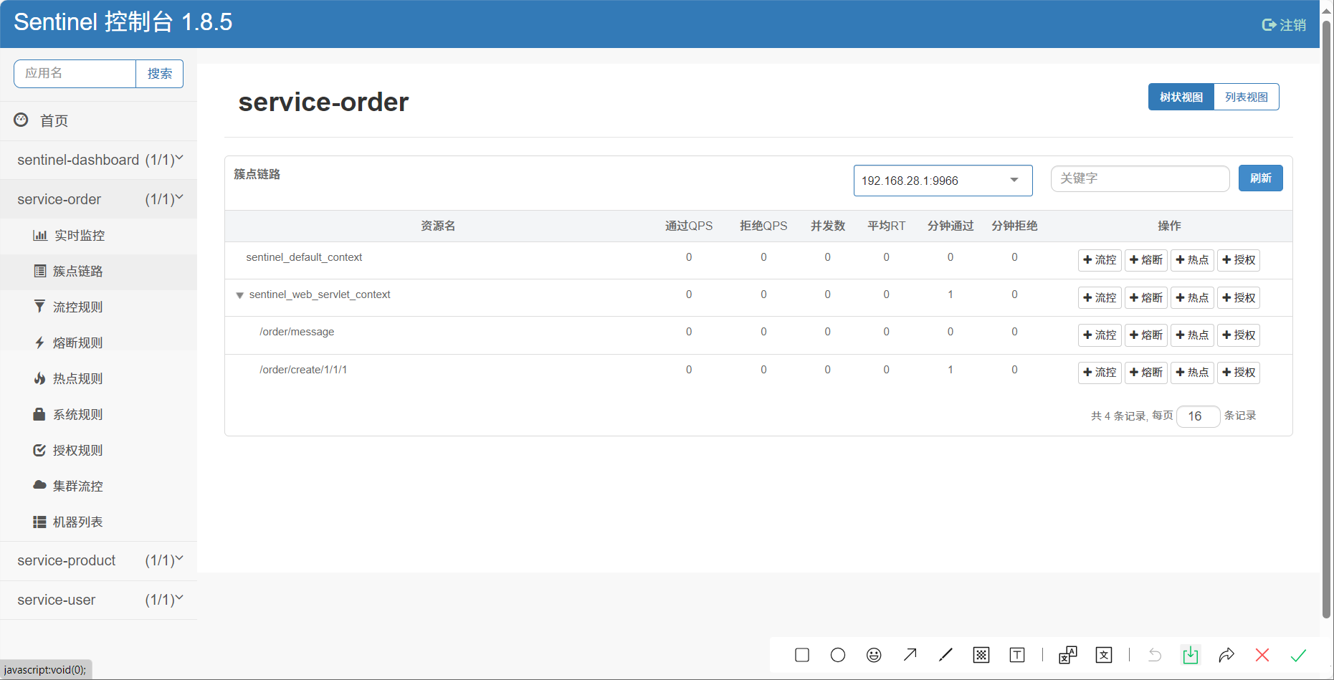Click the records-per-page field showing 16
Image resolution: width=1334 pixels, height=680 pixels.
pos(1198,416)
